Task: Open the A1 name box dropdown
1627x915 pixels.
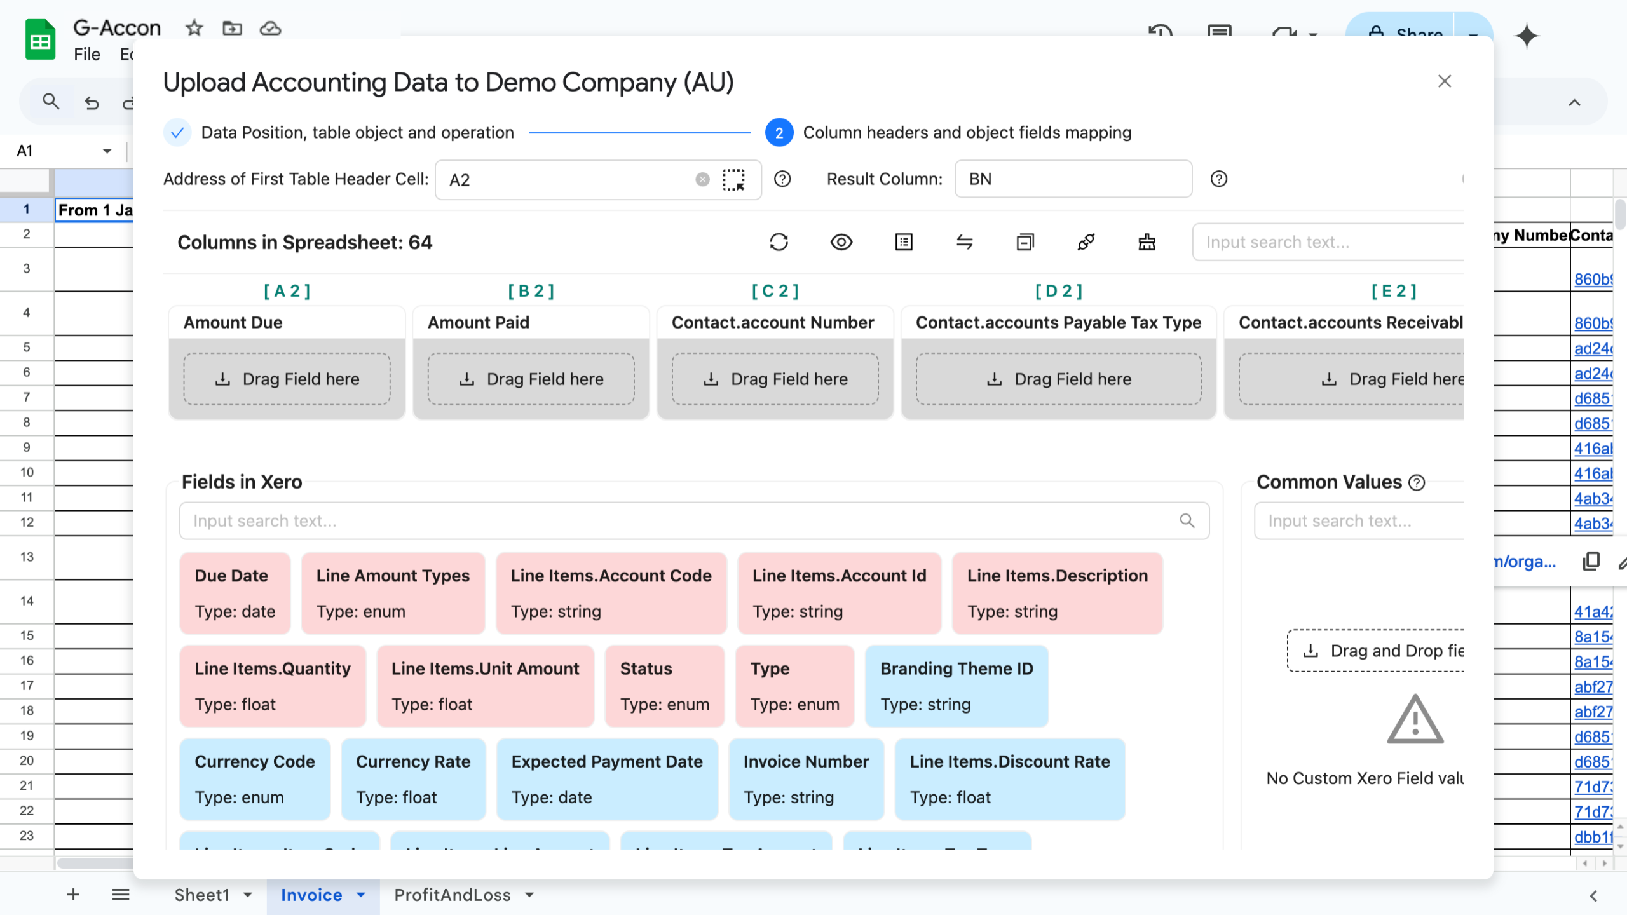Action: click(x=107, y=151)
